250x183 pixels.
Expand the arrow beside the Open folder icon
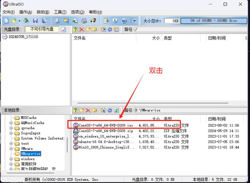(19, 21)
